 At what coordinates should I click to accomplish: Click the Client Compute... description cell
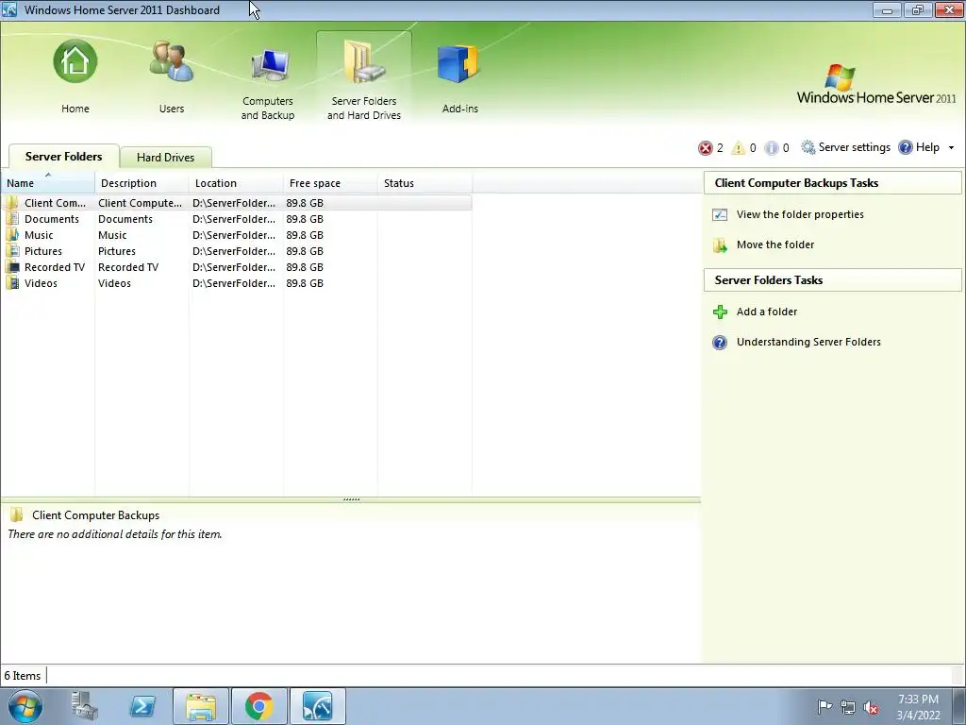(x=140, y=203)
